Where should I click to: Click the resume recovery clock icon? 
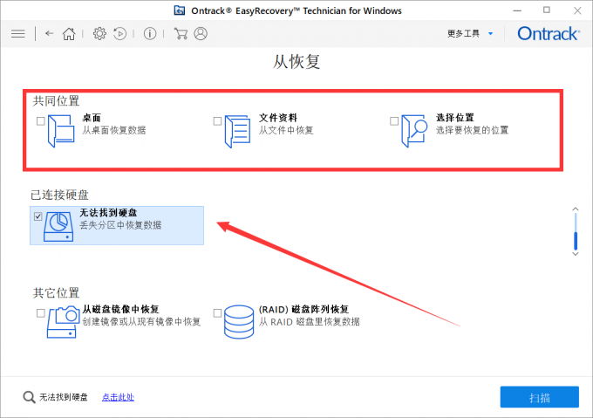(119, 34)
